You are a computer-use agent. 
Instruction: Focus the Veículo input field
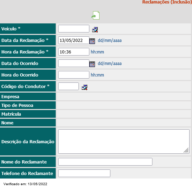[74, 29]
